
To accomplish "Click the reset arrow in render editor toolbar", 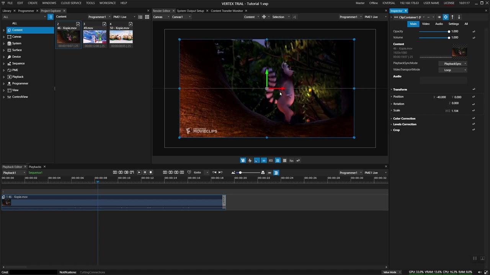I will click(298, 160).
